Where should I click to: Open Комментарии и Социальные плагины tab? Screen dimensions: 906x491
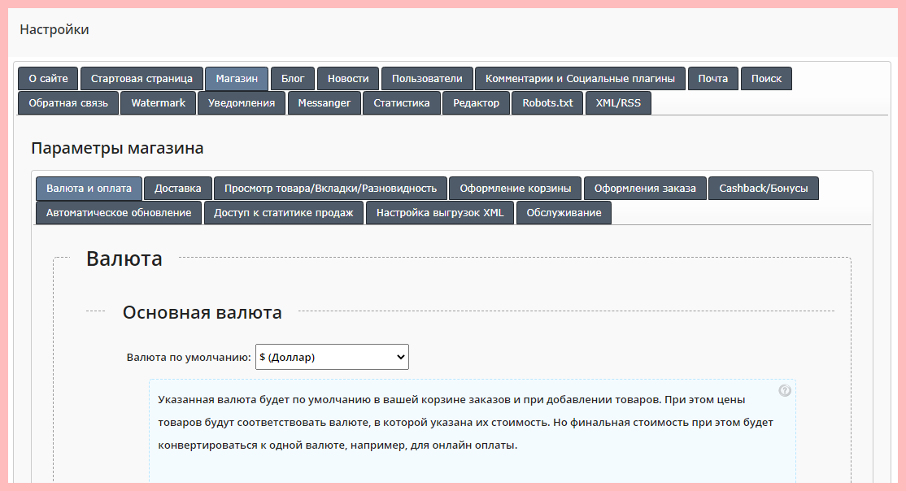click(580, 79)
